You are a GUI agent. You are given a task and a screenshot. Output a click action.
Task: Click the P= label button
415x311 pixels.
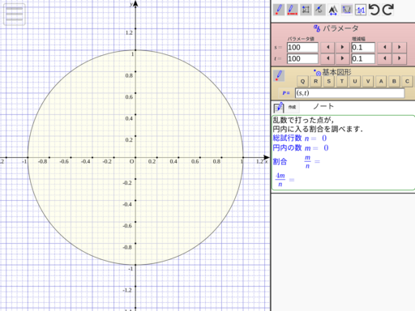click(286, 93)
